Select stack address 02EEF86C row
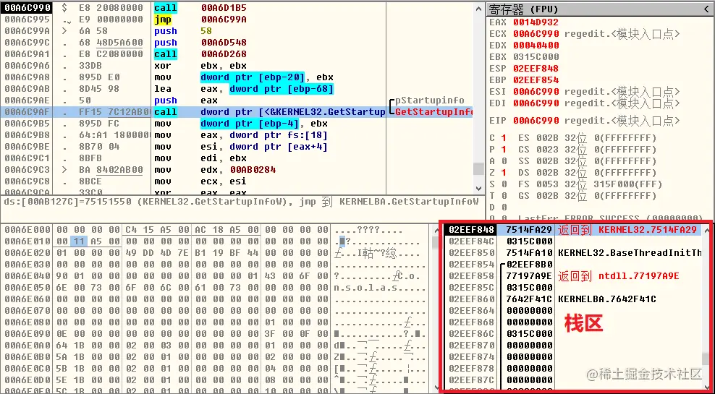The height and width of the screenshot is (394, 715). coord(572,333)
